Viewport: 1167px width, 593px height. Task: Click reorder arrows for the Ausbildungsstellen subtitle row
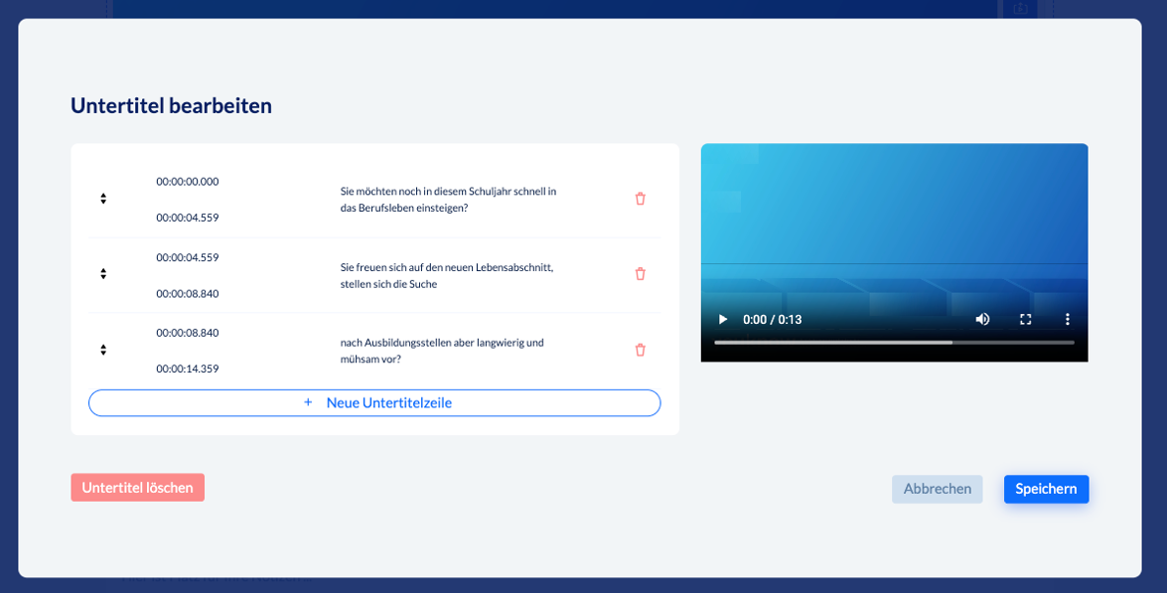point(103,350)
